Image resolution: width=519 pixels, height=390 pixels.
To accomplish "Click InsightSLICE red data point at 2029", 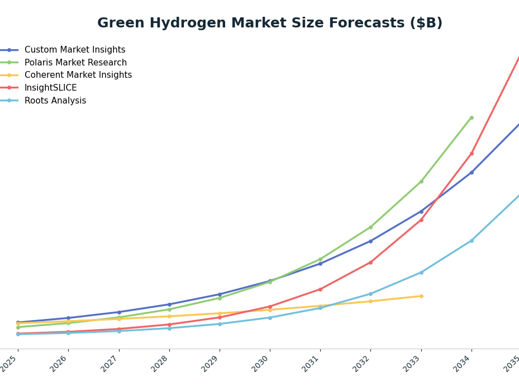I will (220, 317).
